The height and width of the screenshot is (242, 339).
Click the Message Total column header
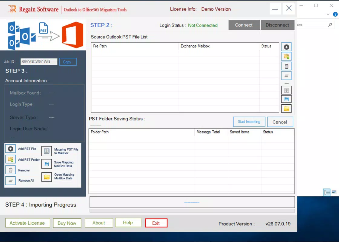click(x=211, y=132)
